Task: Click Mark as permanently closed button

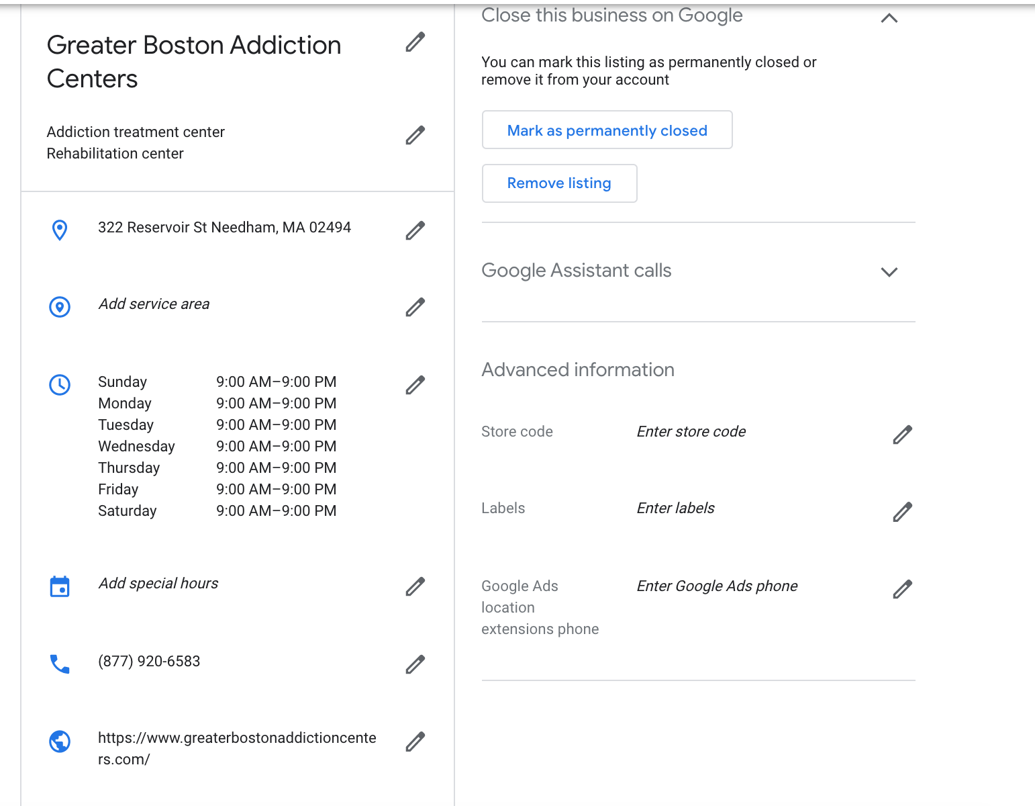Action: click(x=607, y=130)
